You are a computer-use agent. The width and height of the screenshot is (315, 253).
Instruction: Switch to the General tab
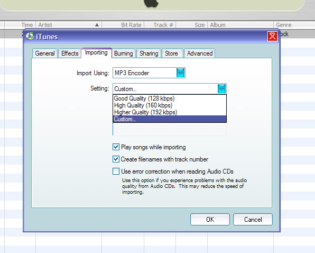tap(45, 53)
